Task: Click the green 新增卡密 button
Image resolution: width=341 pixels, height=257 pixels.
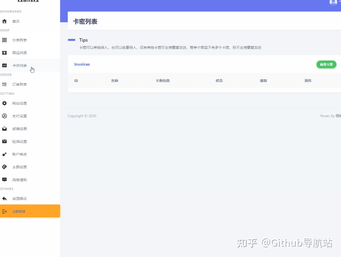Action: coord(326,65)
